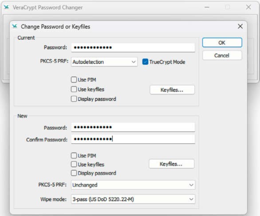Open Keyfiles... button in Current section
This screenshot has width=260, height=216.
pyautogui.click(x=172, y=90)
